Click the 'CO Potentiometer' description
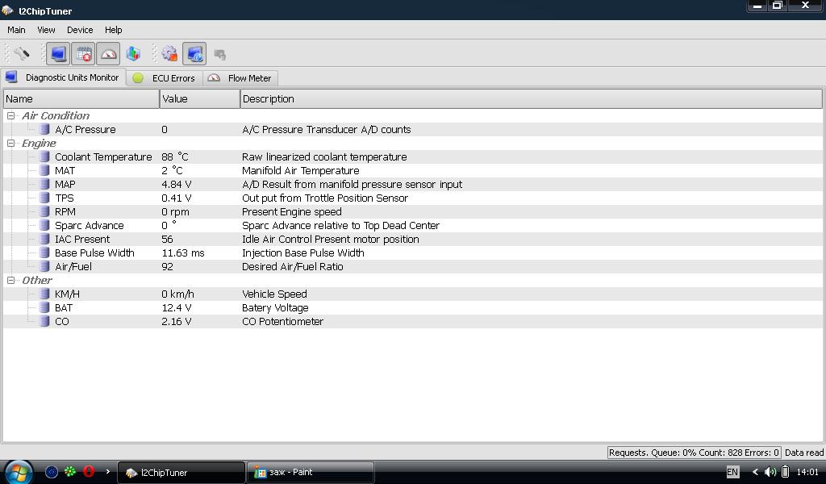This screenshot has width=826, height=484. [282, 321]
